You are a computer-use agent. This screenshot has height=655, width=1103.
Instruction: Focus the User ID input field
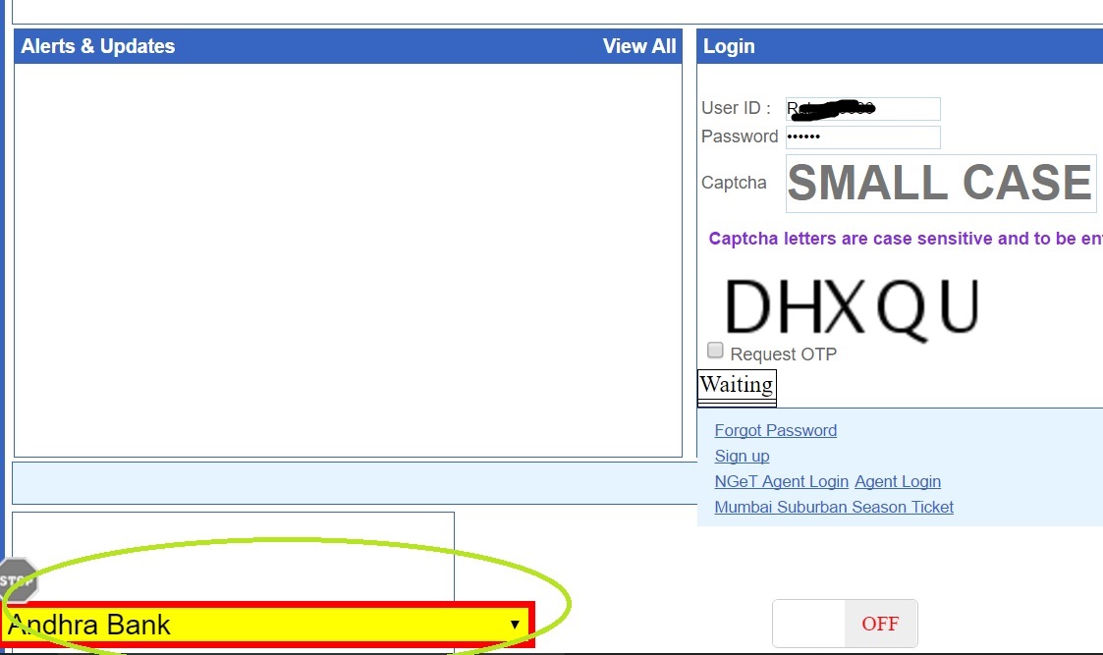[x=862, y=109]
